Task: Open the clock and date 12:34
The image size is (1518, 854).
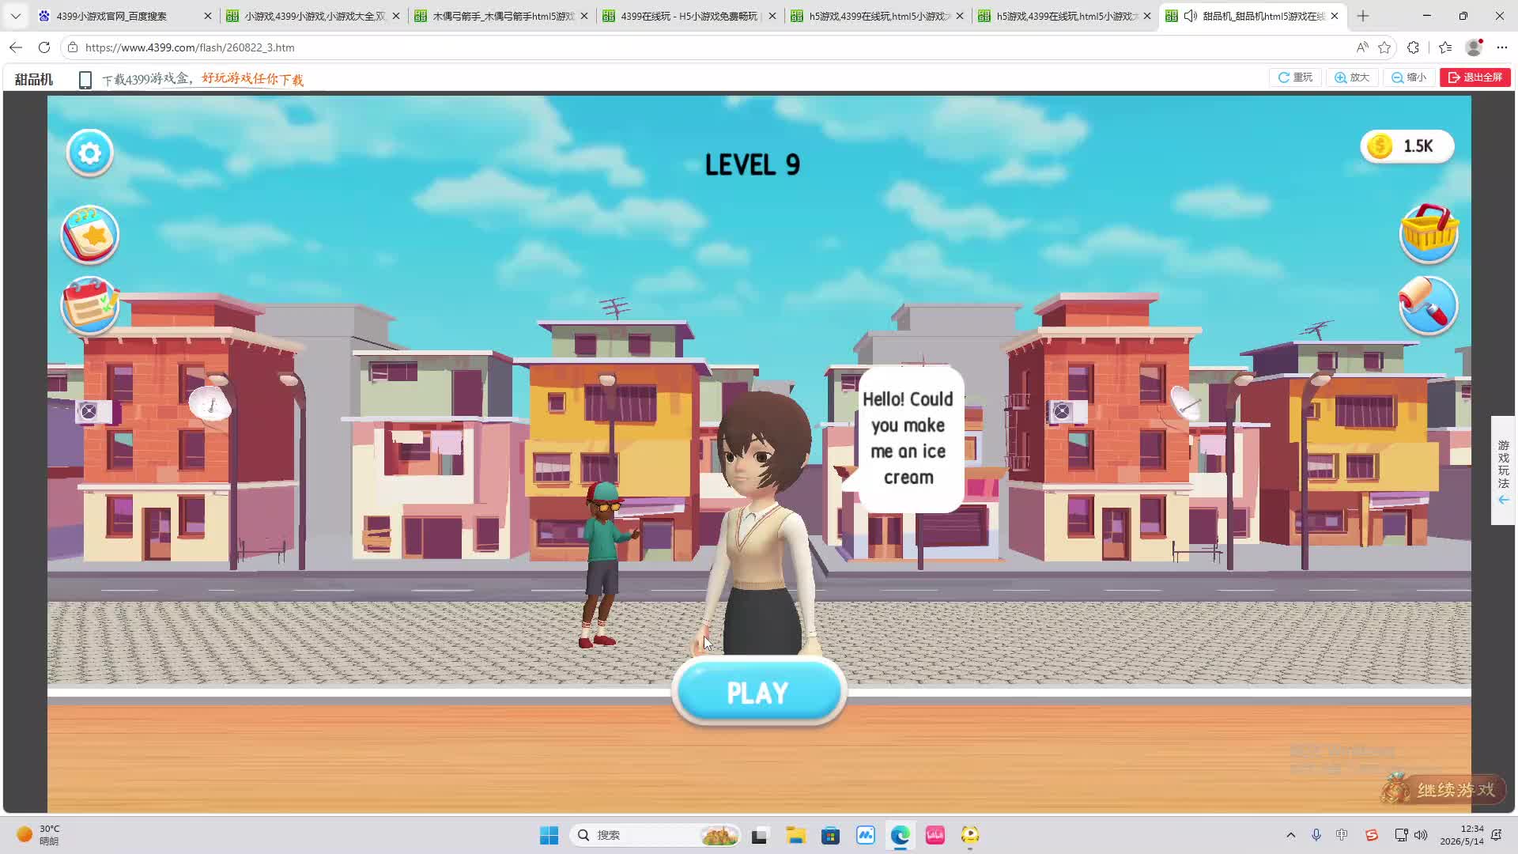Action: pyautogui.click(x=1461, y=835)
